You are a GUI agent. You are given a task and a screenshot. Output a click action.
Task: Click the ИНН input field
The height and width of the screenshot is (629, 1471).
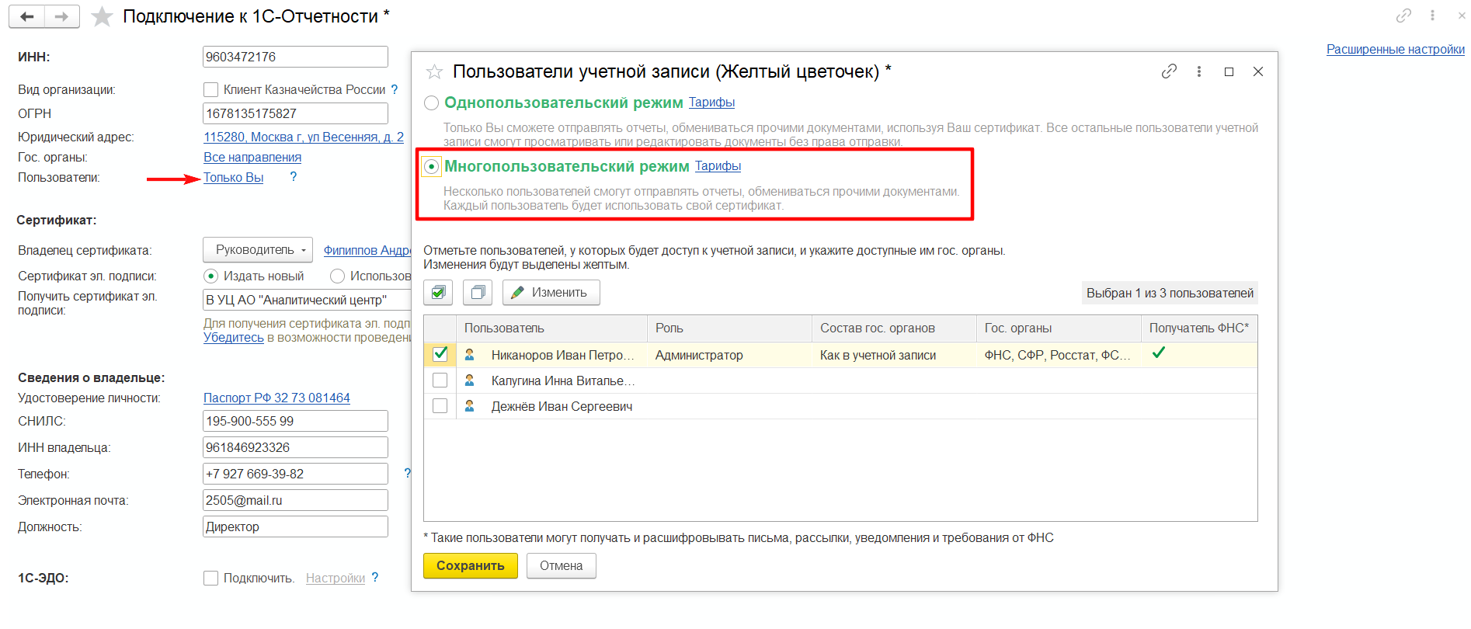pyautogui.click(x=295, y=57)
